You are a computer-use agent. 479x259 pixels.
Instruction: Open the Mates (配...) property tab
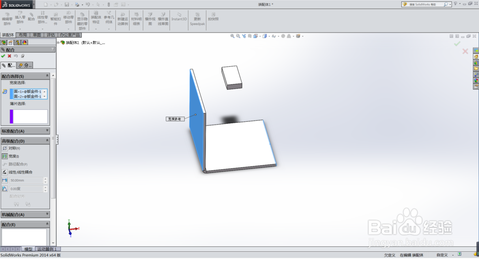(x=8, y=65)
